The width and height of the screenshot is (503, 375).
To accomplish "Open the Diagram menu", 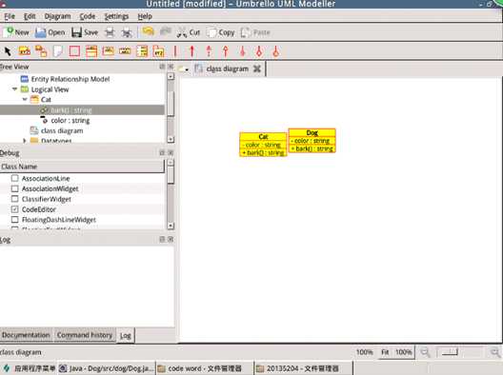I will click(57, 16).
